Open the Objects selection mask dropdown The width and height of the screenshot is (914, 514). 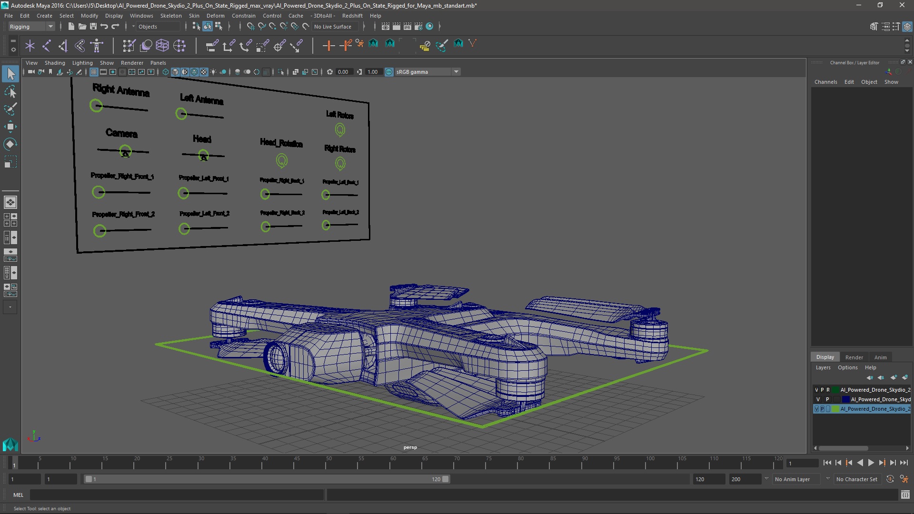[159, 27]
